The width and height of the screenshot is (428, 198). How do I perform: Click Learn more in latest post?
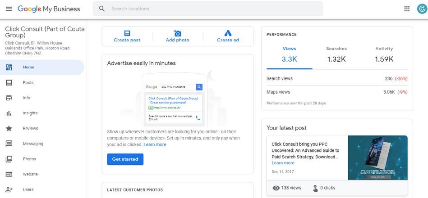click(283, 163)
